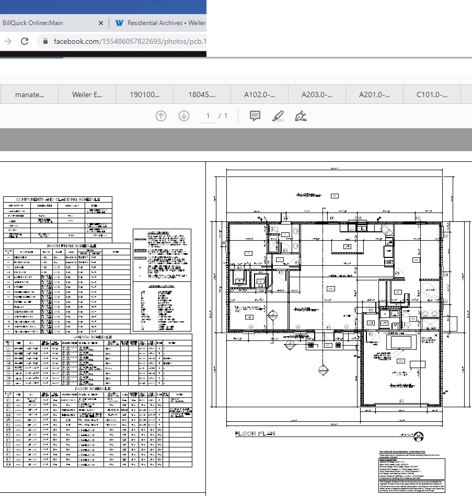472x496 pixels.
Task: Select the sign/fill pen tool
Action: tap(301, 116)
